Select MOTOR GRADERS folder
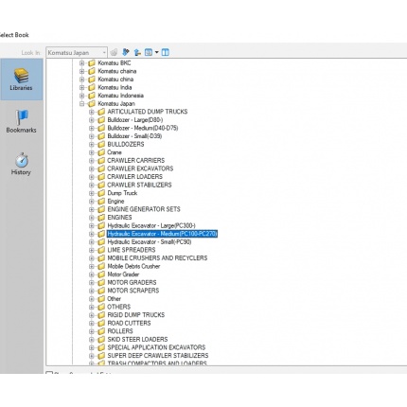 click(132, 282)
